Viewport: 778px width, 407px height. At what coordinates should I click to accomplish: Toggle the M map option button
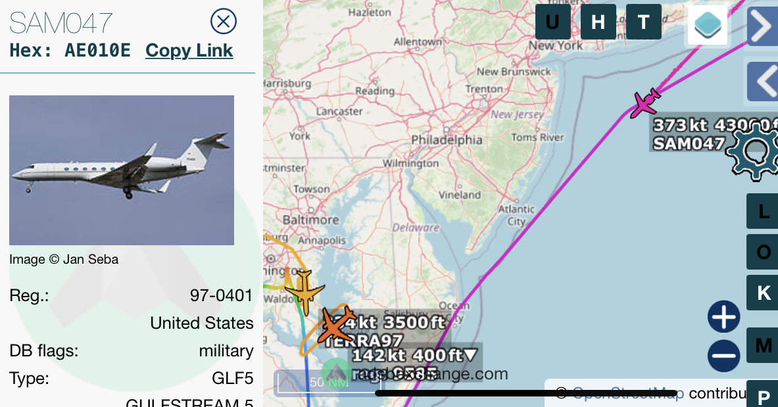(x=763, y=345)
